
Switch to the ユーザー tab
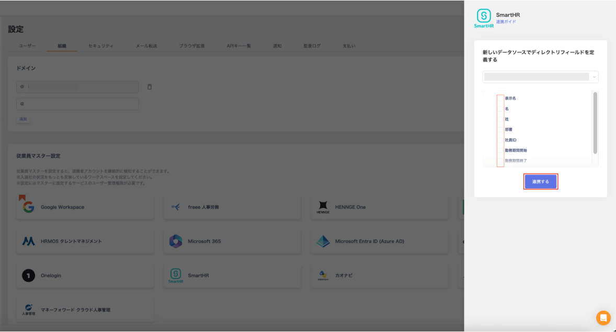(28, 46)
